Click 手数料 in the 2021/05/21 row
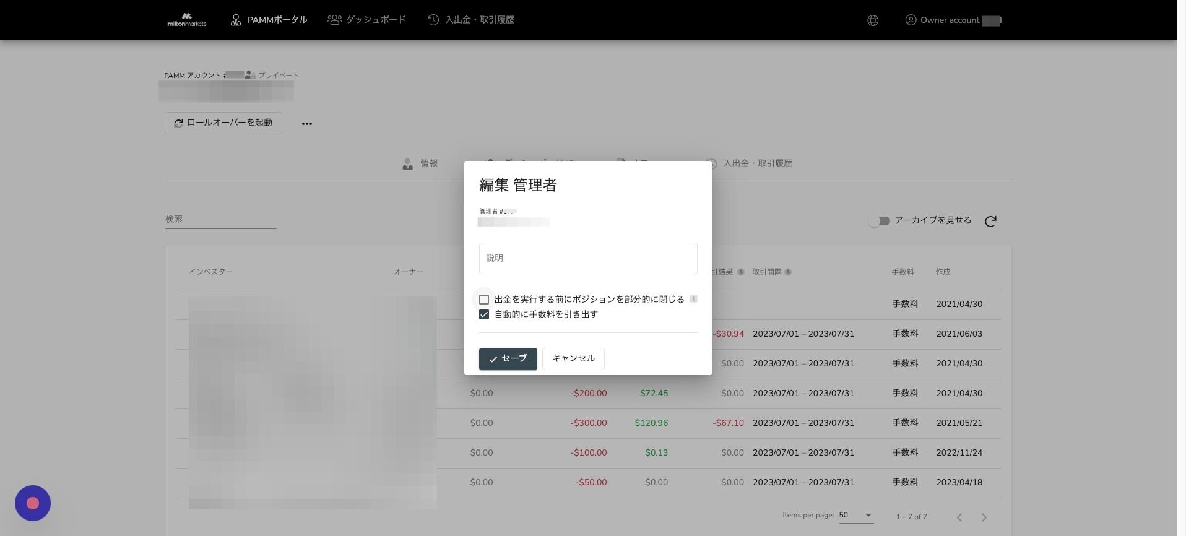 pyautogui.click(x=905, y=423)
